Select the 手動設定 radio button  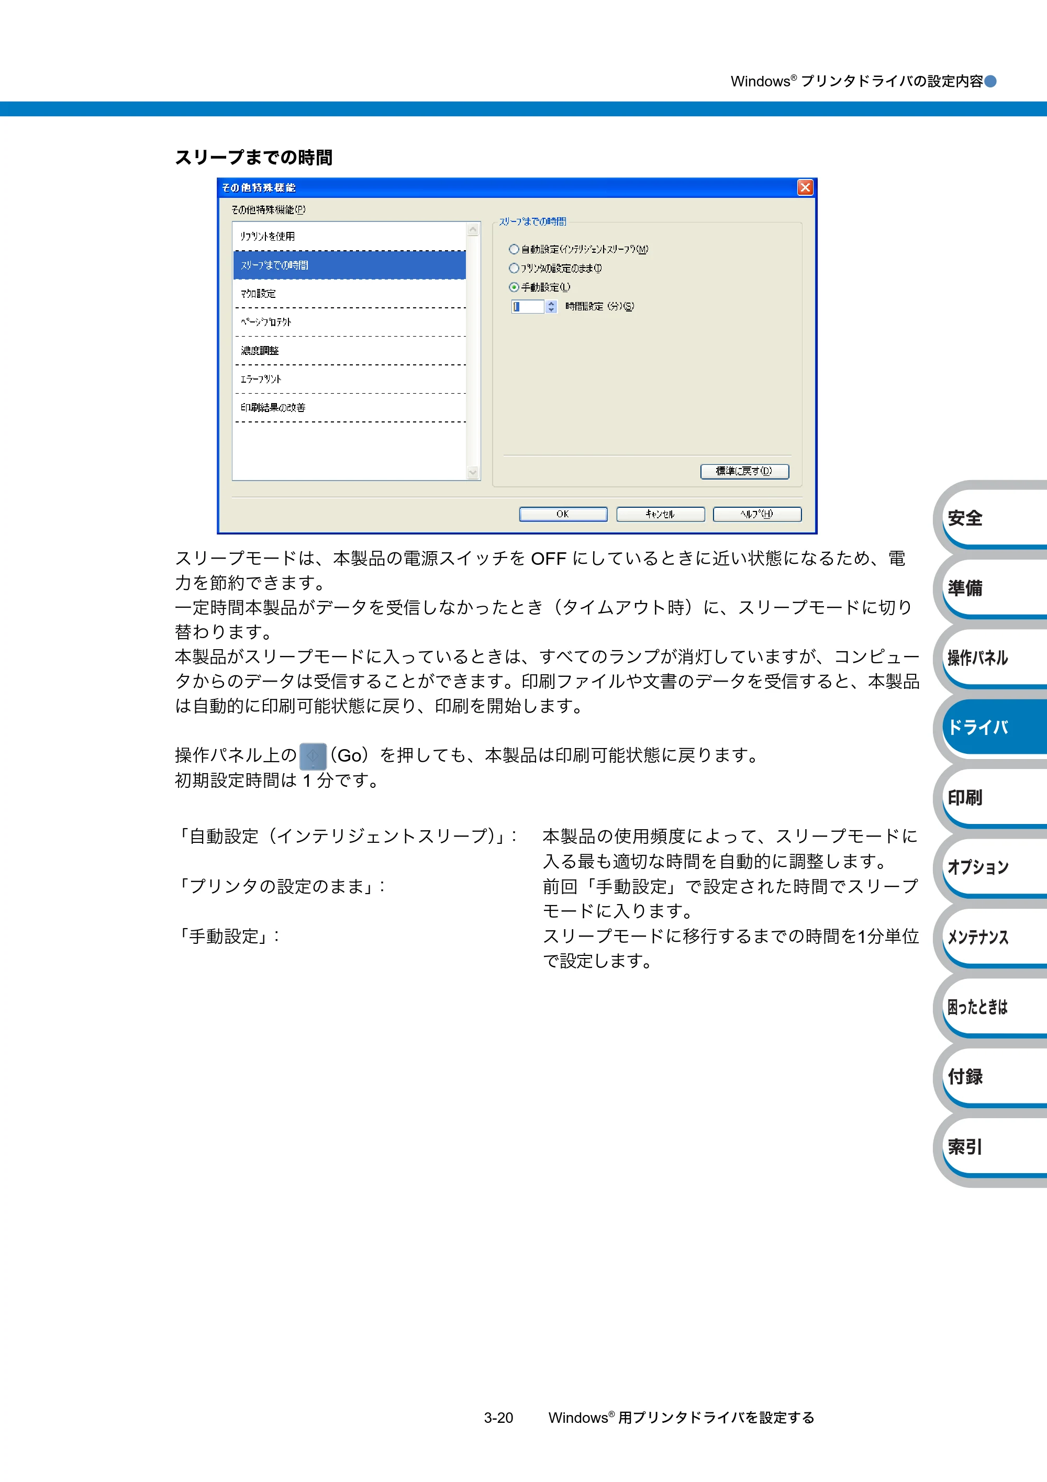pyautogui.click(x=514, y=287)
